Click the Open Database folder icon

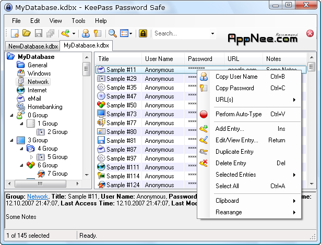[27, 33]
